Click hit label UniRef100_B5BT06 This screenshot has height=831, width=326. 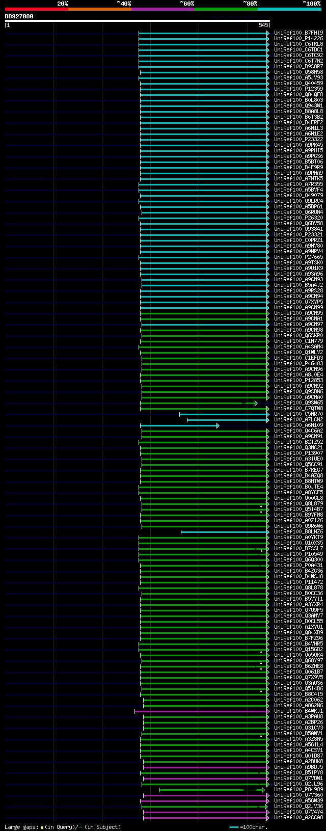pyautogui.click(x=298, y=162)
